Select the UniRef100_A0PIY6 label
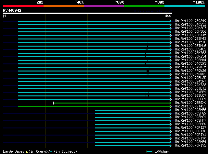The image size is (208, 154). [x=190, y=131]
